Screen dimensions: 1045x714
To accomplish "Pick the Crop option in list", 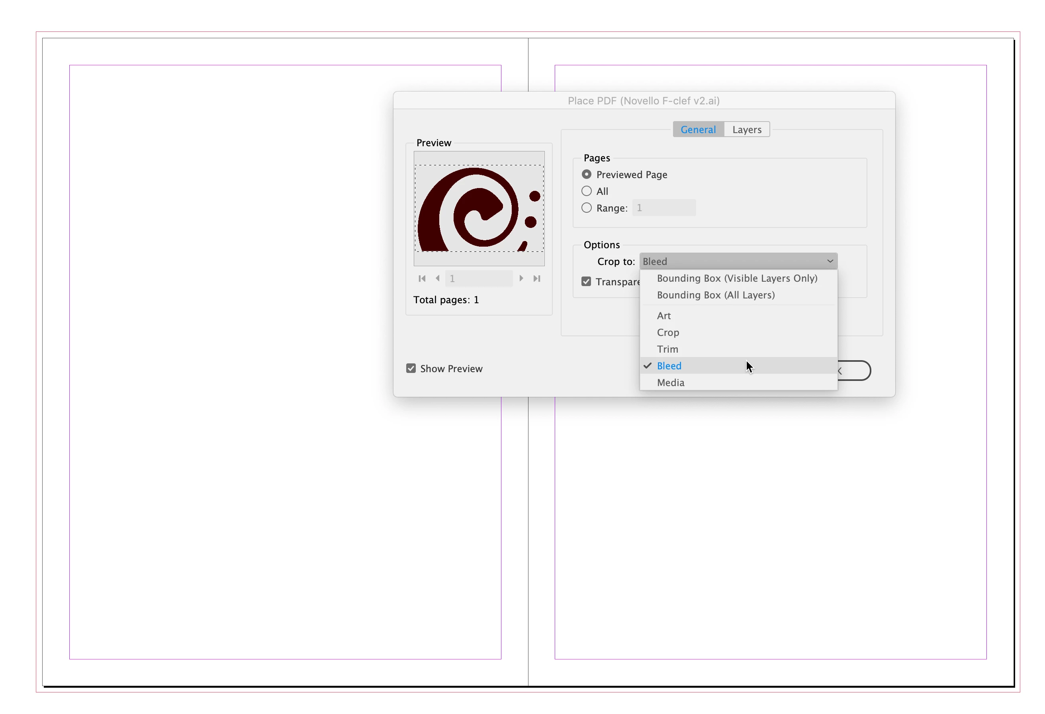I will click(x=668, y=332).
